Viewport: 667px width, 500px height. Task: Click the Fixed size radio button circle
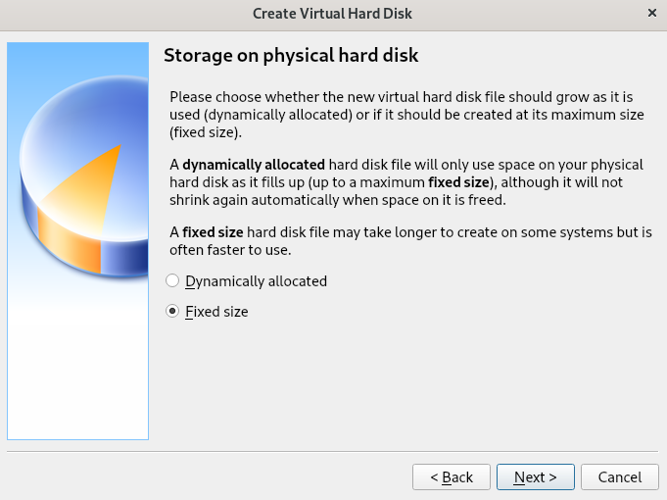pos(172,312)
